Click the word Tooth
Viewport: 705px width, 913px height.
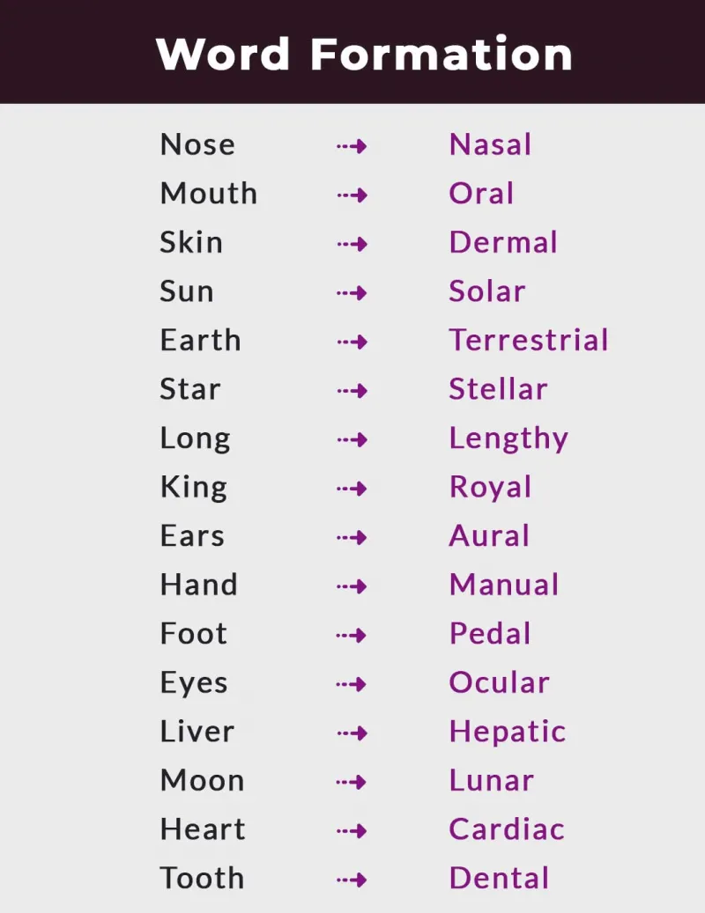coord(202,878)
